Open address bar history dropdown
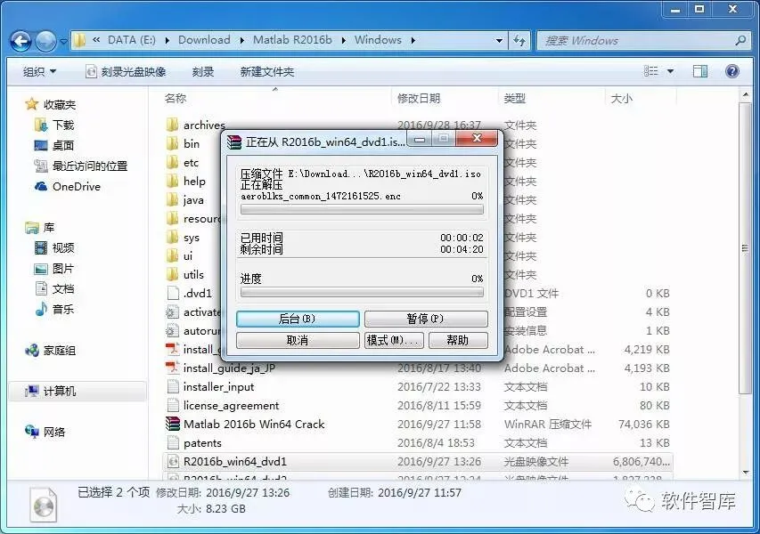The height and width of the screenshot is (534, 760). click(x=499, y=41)
